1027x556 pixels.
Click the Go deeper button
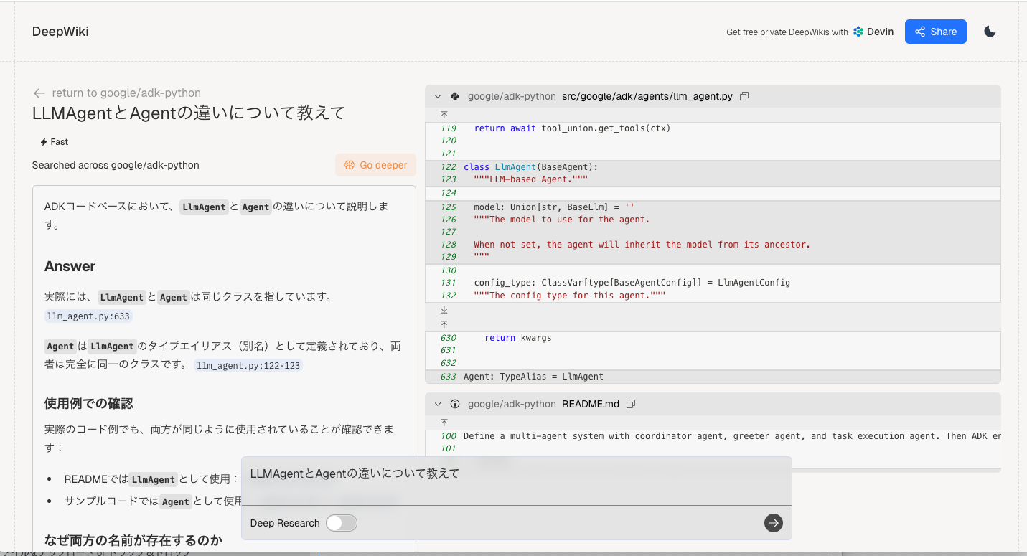375,165
